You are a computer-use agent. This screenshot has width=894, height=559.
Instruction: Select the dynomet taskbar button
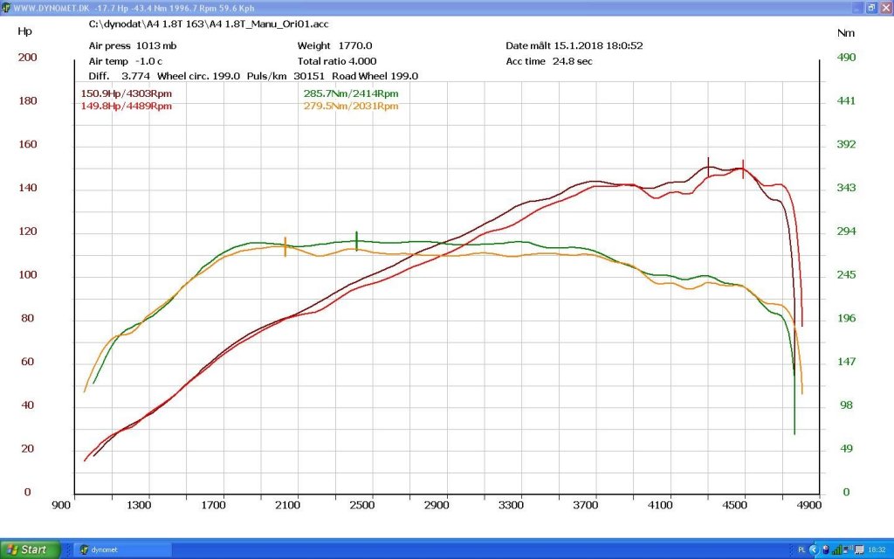[x=122, y=550]
